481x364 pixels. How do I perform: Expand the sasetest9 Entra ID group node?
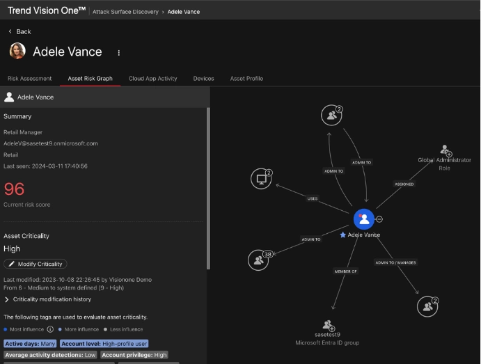(329, 325)
